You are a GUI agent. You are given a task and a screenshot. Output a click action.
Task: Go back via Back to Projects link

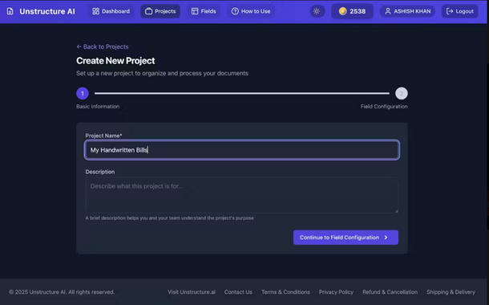coord(103,47)
